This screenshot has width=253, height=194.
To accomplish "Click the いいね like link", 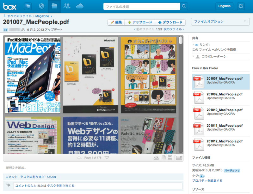I will pos(52,177).
